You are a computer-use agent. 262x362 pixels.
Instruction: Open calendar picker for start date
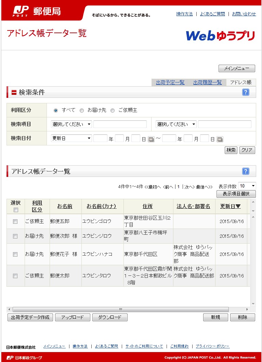(x=151, y=139)
